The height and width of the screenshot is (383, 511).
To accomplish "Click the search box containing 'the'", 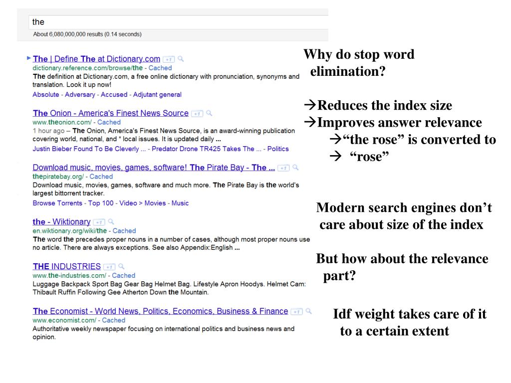I will (x=178, y=22).
